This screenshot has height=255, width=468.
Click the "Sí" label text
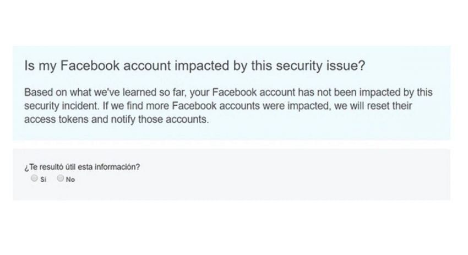(x=43, y=179)
